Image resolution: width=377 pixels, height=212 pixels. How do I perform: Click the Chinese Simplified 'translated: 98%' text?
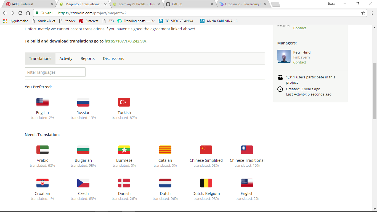click(x=206, y=166)
